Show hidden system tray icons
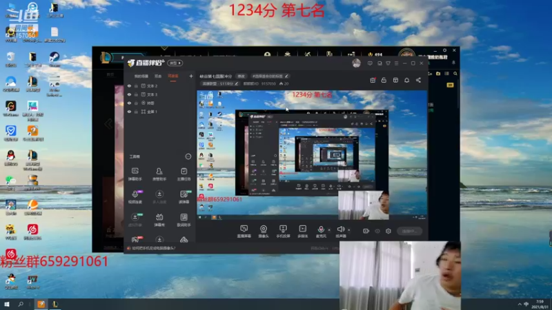Image resolution: width=552 pixels, height=310 pixels. (x=520, y=304)
